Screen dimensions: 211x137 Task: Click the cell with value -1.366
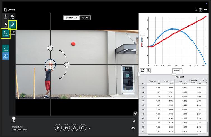(181, 122)
